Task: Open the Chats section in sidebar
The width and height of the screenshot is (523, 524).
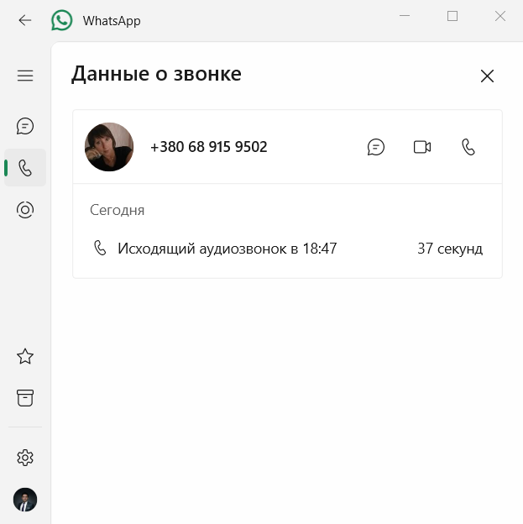Action: 25,126
